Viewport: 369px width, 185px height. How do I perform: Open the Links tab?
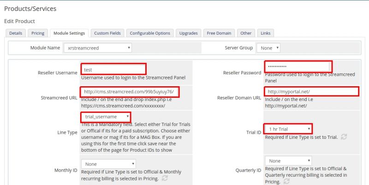(x=265, y=33)
